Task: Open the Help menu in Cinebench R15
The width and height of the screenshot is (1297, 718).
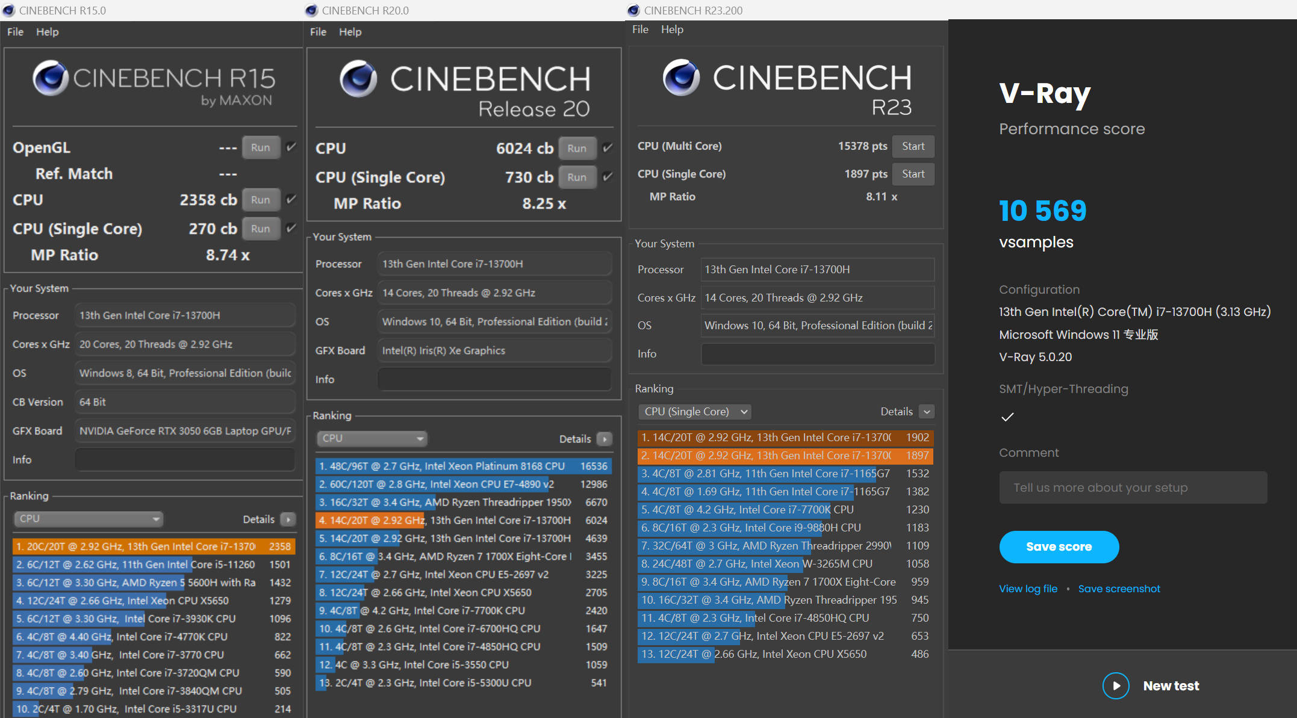Action: (47, 32)
